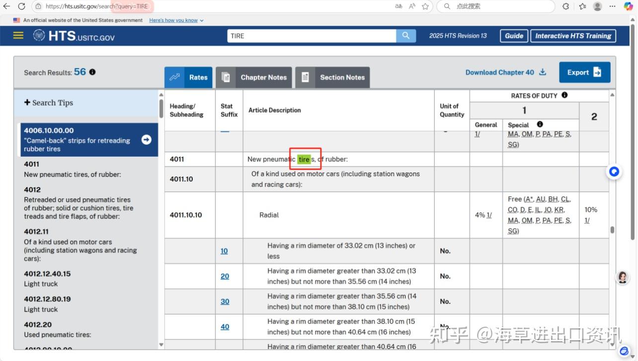Open the Copilot icon in toolbar
Image resolution: width=638 pixels, height=361 pixels.
[x=629, y=6]
